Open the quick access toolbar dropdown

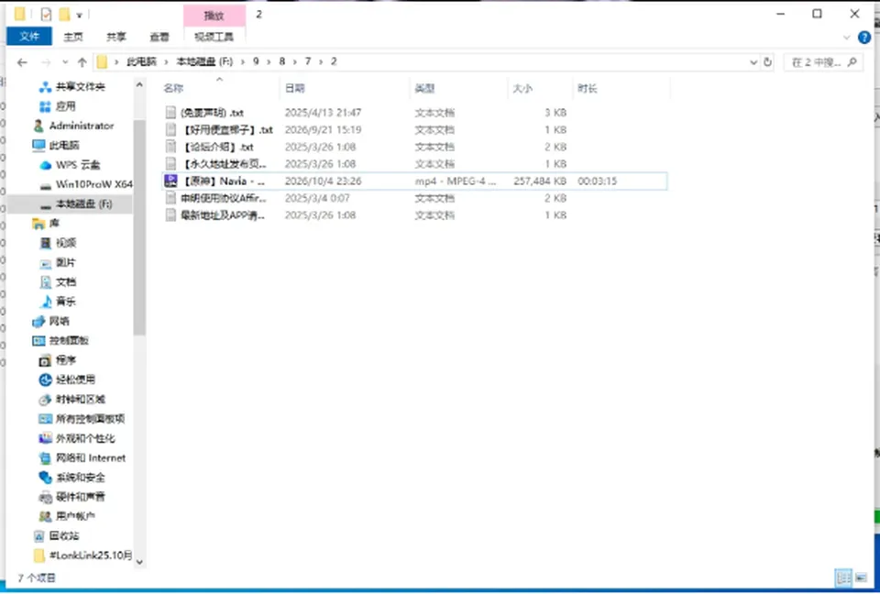(x=79, y=15)
